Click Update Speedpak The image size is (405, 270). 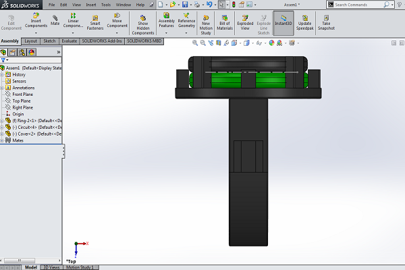tap(305, 22)
